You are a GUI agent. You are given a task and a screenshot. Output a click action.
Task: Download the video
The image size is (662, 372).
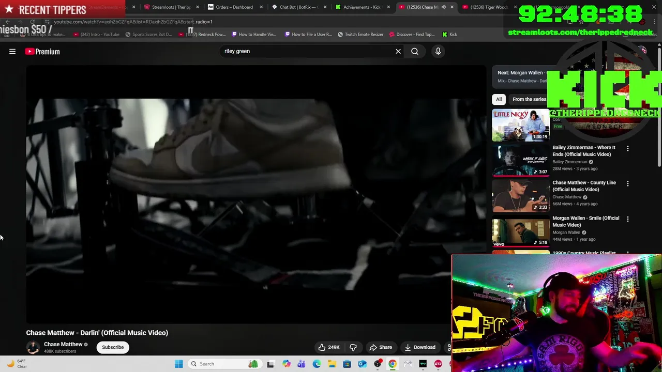(420, 347)
